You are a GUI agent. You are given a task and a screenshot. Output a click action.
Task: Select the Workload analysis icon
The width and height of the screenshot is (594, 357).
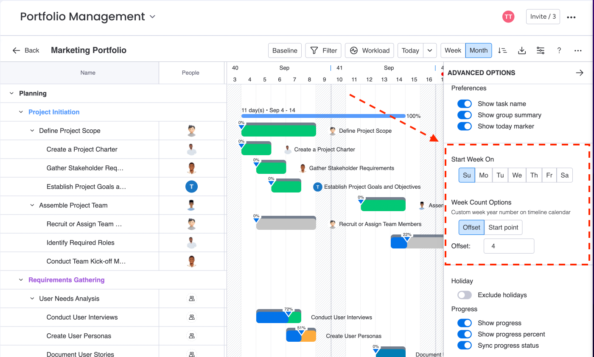pos(369,50)
